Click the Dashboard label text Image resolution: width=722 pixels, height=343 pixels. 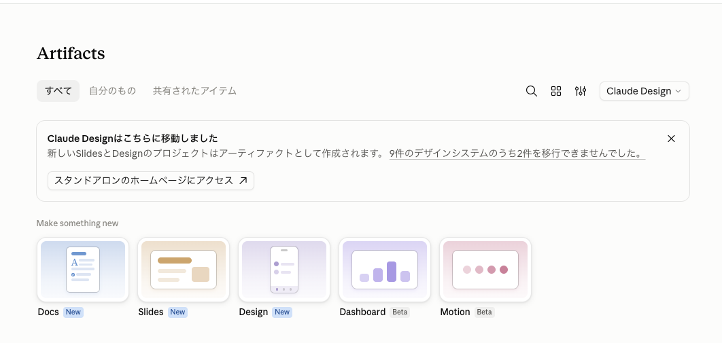pos(362,312)
